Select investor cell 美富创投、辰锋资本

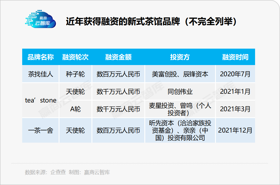point(180,74)
